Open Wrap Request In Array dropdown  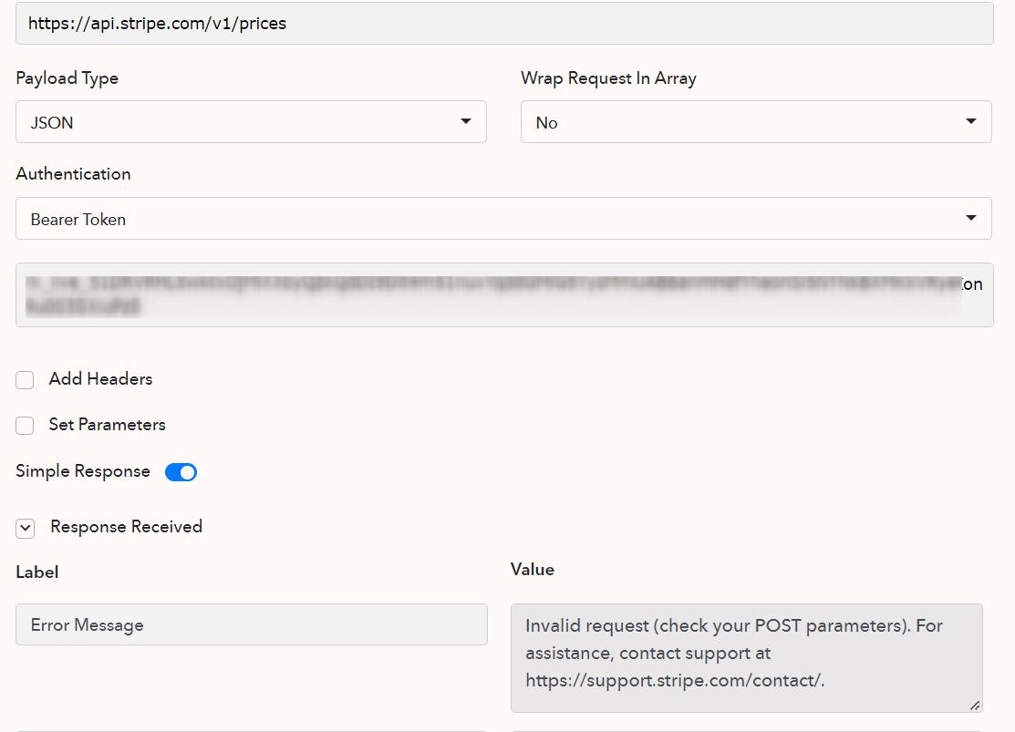(x=756, y=121)
